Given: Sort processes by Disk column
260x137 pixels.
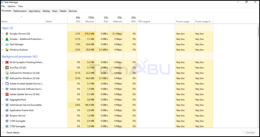Looking at the screenshot, I should (x=102, y=20).
